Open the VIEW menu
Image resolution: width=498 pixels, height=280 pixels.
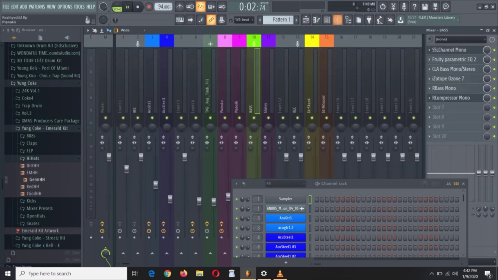click(x=51, y=7)
